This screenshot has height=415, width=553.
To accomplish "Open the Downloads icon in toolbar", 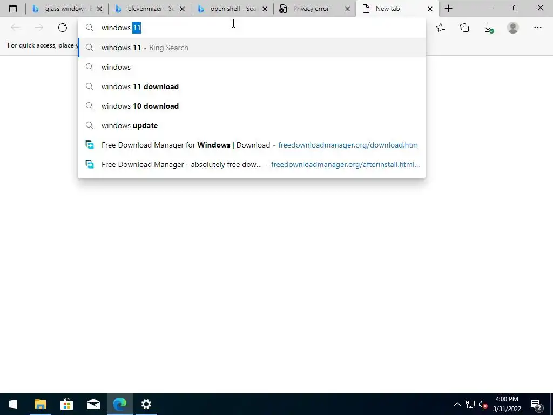I will click(489, 28).
